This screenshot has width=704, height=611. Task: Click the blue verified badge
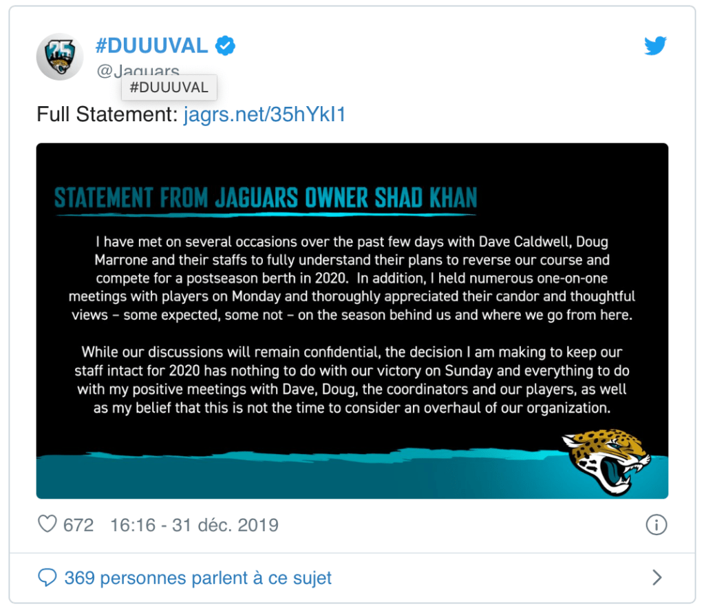[x=226, y=46]
